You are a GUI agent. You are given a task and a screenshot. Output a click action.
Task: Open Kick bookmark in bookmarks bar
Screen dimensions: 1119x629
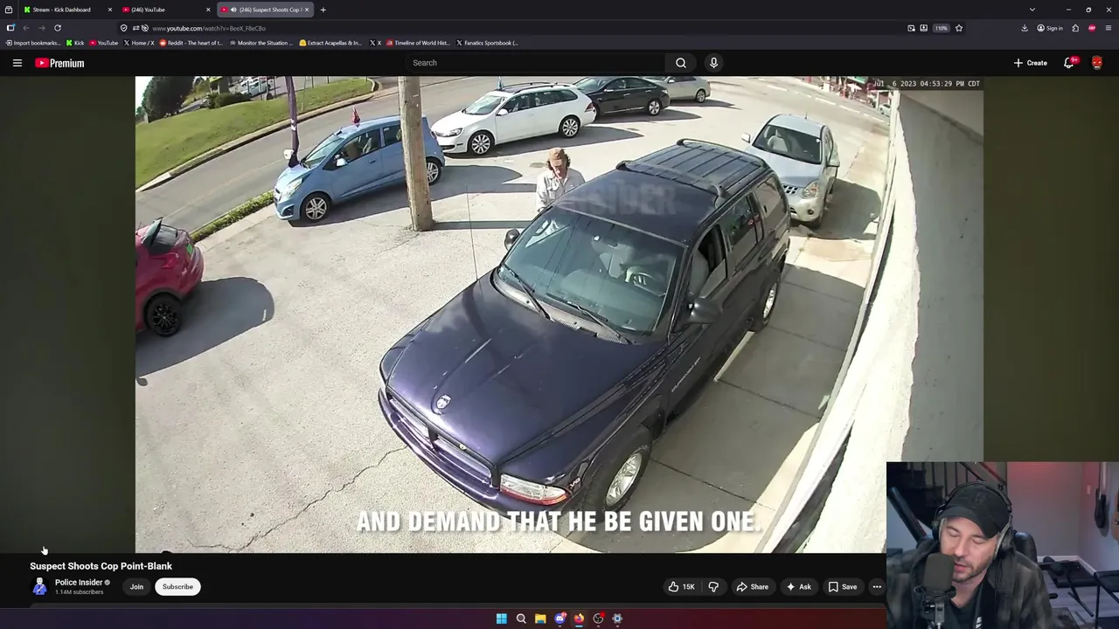pyautogui.click(x=75, y=43)
